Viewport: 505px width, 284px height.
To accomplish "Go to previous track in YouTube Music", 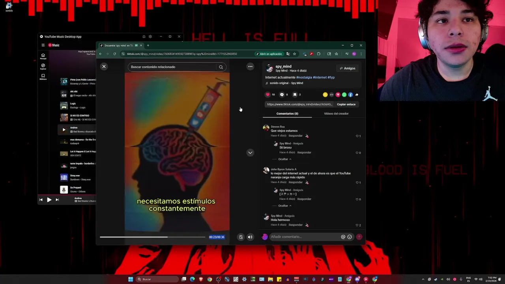I will point(41,200).
